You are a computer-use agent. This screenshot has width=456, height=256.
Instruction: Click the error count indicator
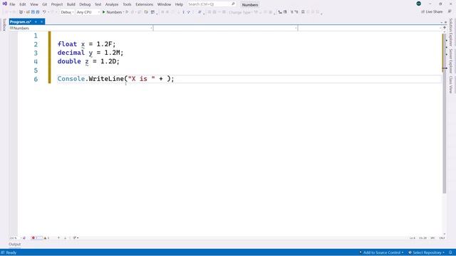36,238
